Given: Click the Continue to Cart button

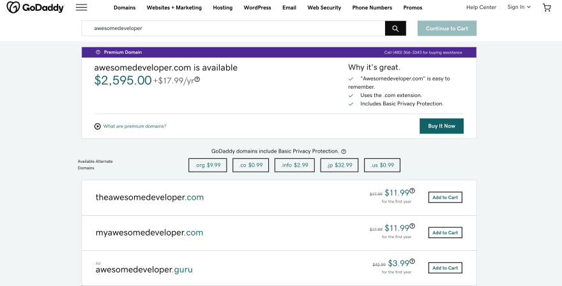Looking at the screenshot, I should 447,28.
